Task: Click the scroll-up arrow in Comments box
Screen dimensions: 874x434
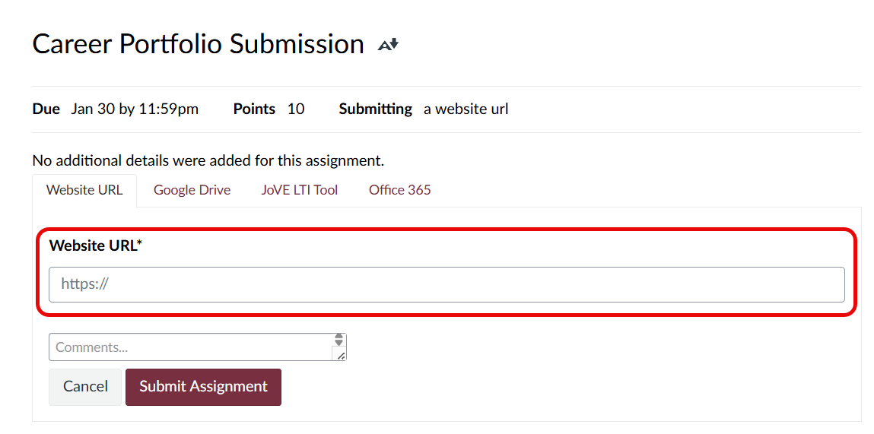Action: click(339, 337)
